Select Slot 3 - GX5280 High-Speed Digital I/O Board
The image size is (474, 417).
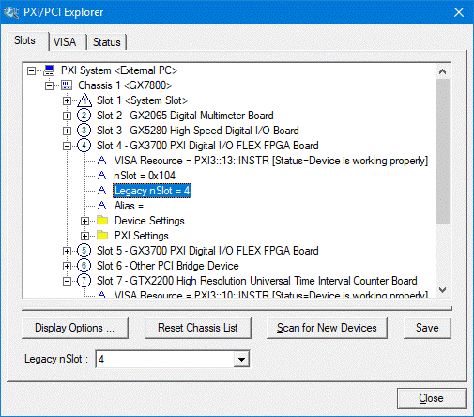point(198,131)
